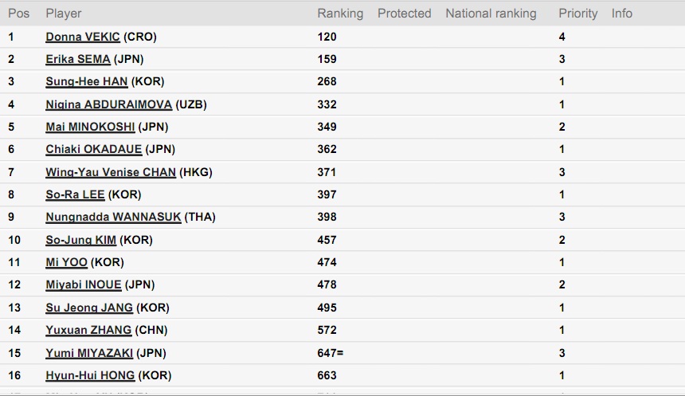The width and height of the screenshot is (685, 396).
Task: Open Chiaki OKADAUE player page
Action: (x=93, y=149)
